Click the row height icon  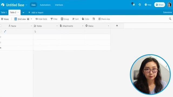[94, 19]
